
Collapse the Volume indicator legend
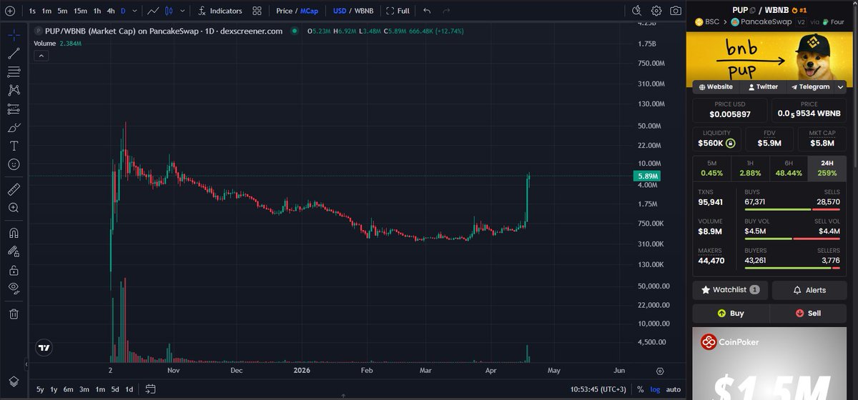pos(41,55)
